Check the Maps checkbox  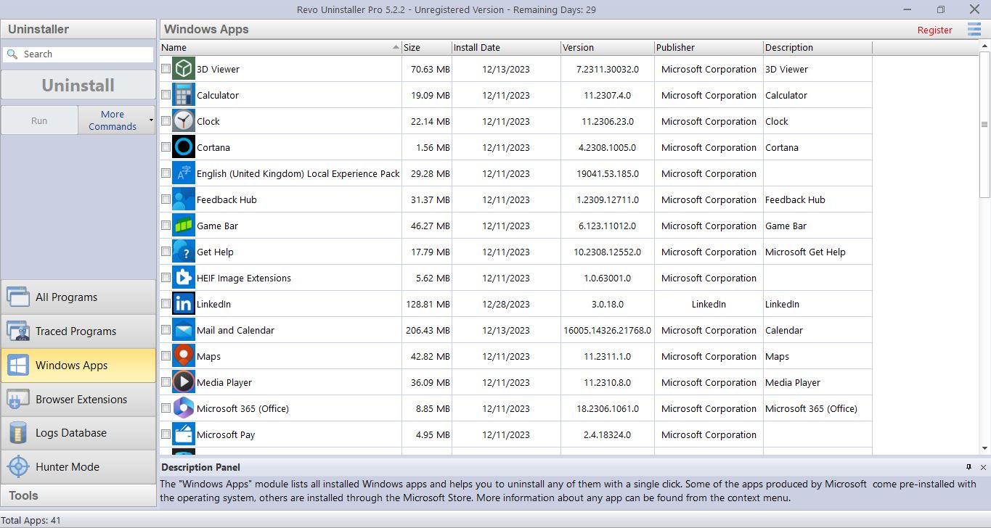[x=166, y=356]
